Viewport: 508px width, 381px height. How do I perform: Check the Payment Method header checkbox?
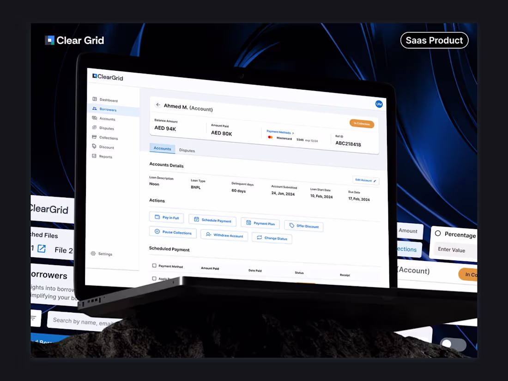click(154, 266)
